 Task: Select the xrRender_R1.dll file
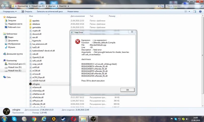point(39,104)
